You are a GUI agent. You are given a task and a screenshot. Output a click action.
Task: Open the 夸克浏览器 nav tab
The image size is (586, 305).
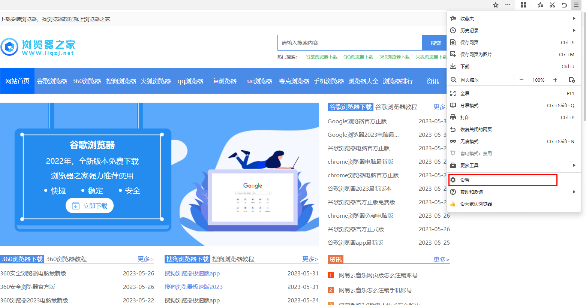point(294,81)
